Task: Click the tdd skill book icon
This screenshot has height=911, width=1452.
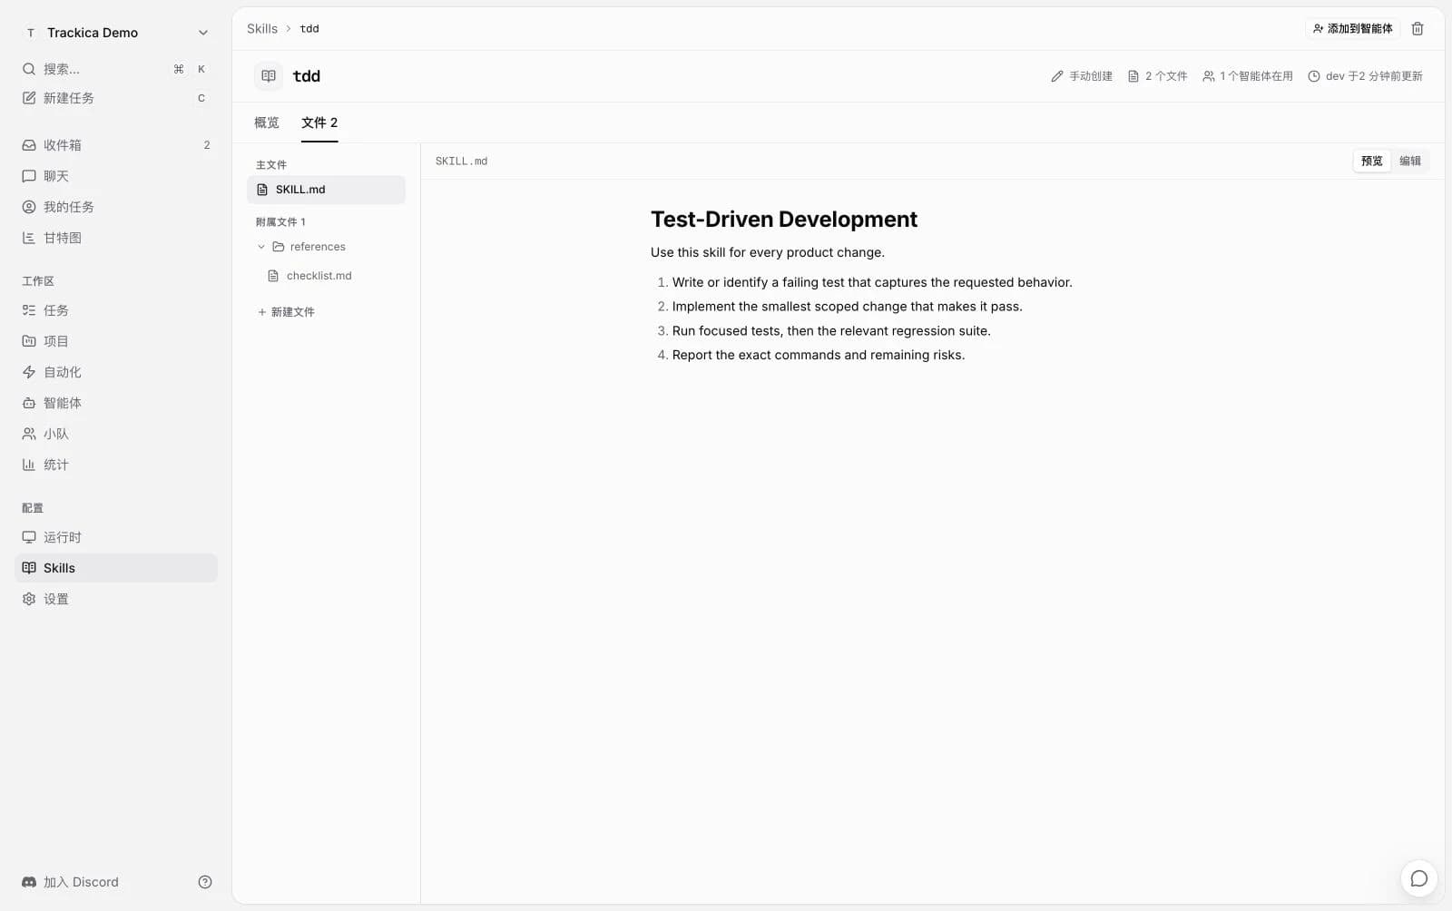Action: (x=269, y=76)
